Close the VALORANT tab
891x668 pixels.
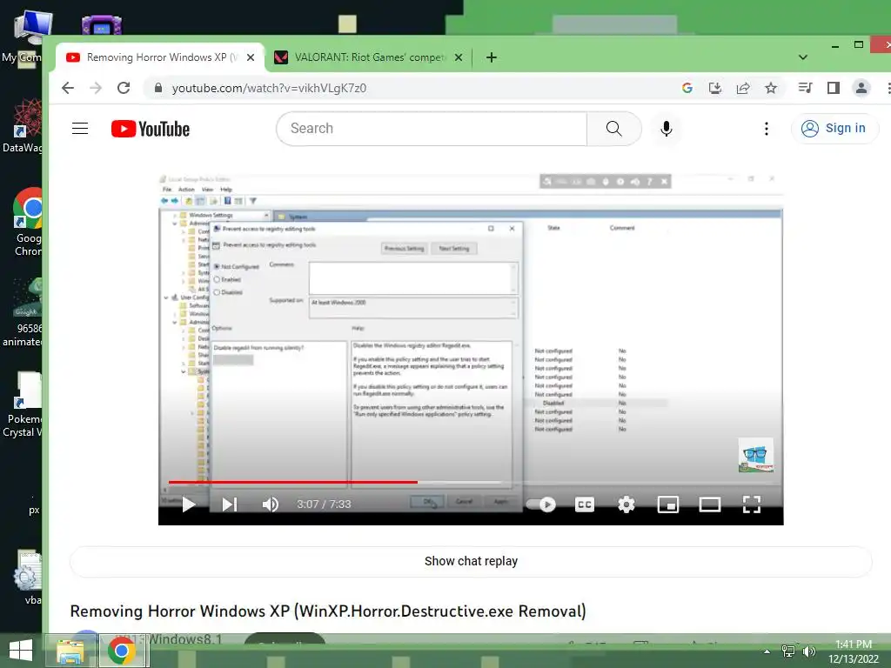tap(459, 57)
